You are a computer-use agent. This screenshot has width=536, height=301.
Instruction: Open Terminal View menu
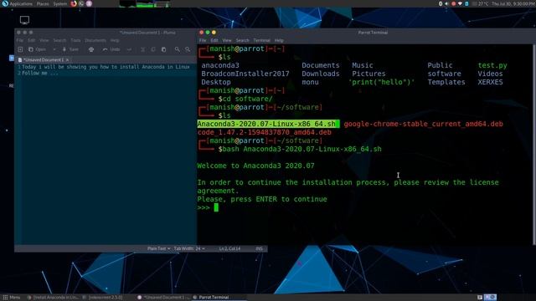[x=227, y=40]
